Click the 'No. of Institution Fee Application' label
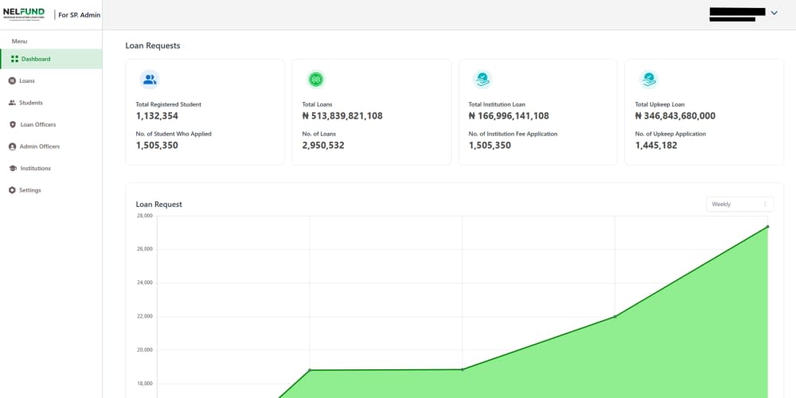 click(x=513, y=134)
